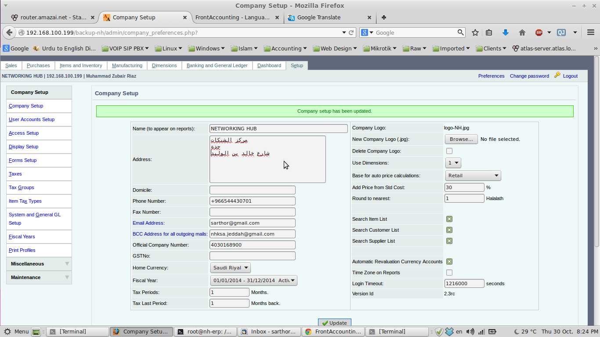Open a new tab with plus icon
Screen dimensions: 600x337
click(384, 18)
